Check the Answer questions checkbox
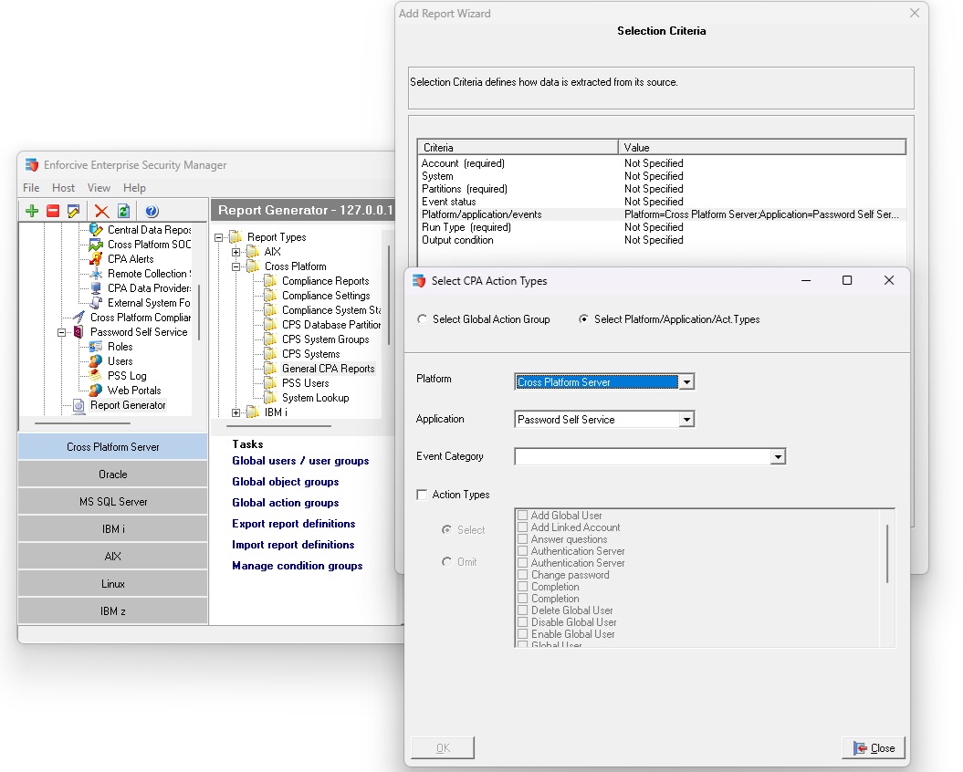 [523, 539]
